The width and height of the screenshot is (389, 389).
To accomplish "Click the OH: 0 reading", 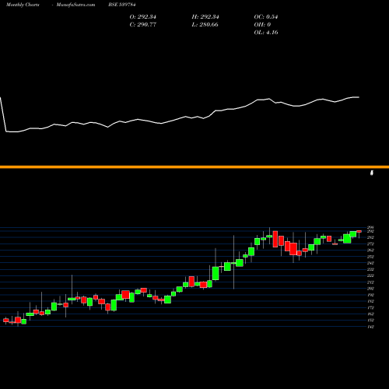I will [x=262, y=25].
